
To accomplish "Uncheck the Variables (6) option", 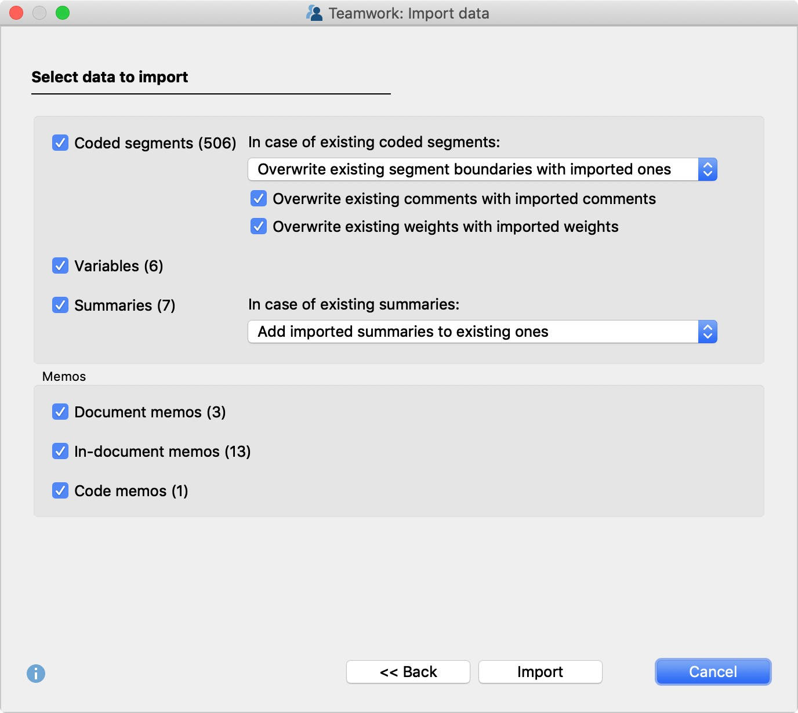I will (x=60, y=265).
